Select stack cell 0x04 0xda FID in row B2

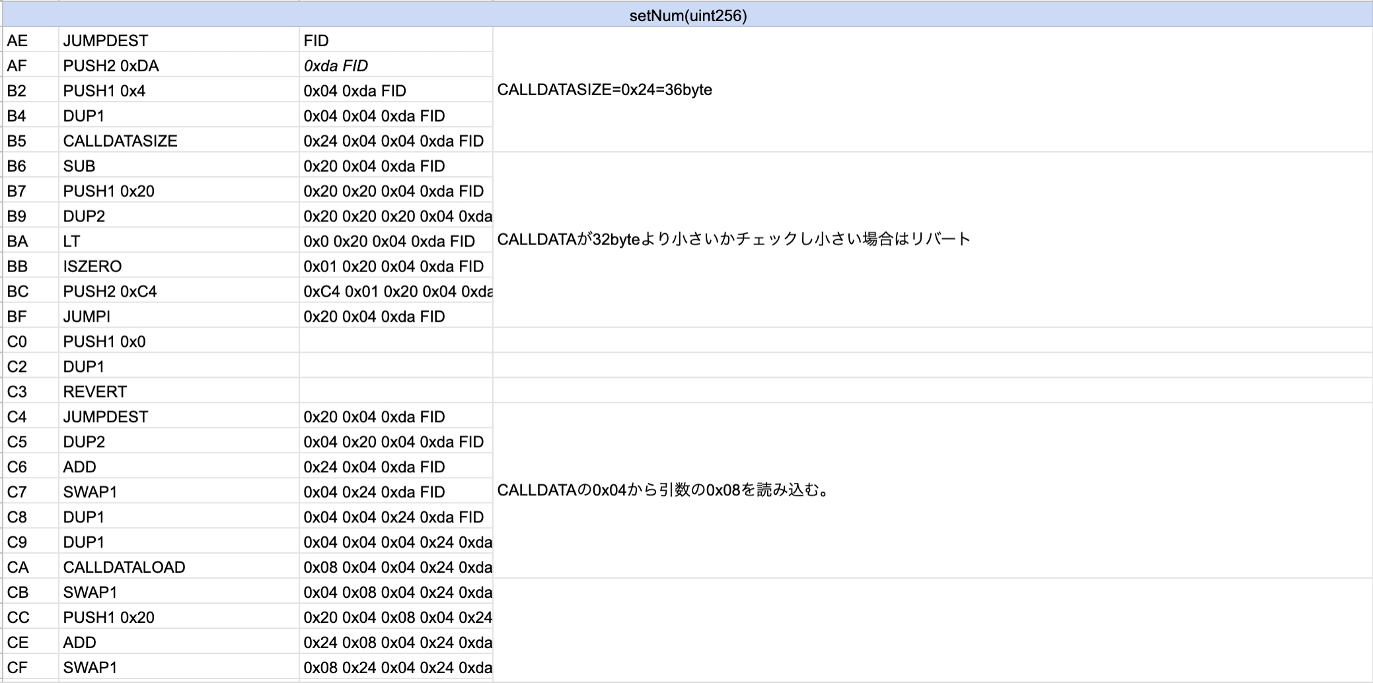[x=396, y=90]
